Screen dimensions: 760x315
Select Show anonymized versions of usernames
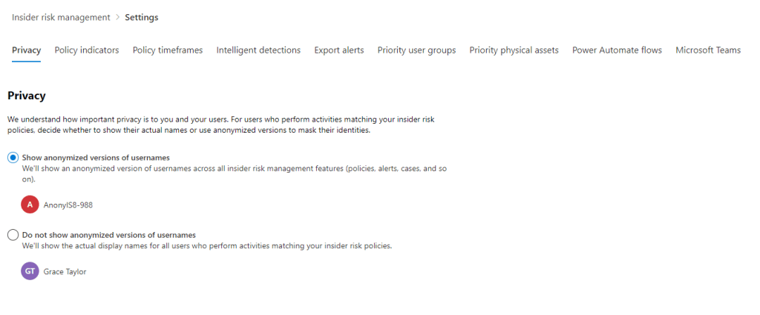(13, 158)
